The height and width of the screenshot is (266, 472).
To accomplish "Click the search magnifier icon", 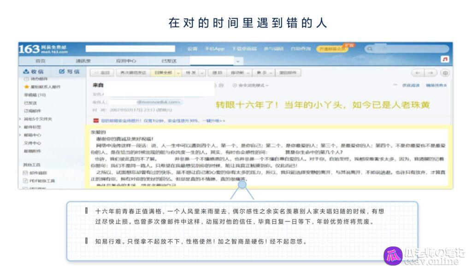I will 370,49.
